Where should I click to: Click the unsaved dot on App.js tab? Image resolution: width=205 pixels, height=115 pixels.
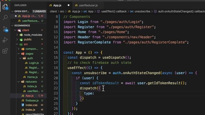point(69,5)
